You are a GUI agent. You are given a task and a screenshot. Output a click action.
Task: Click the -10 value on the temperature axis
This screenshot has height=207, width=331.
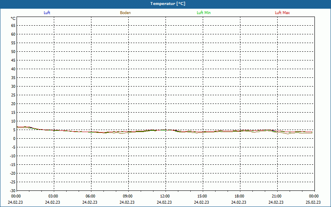tap(13, 156)
